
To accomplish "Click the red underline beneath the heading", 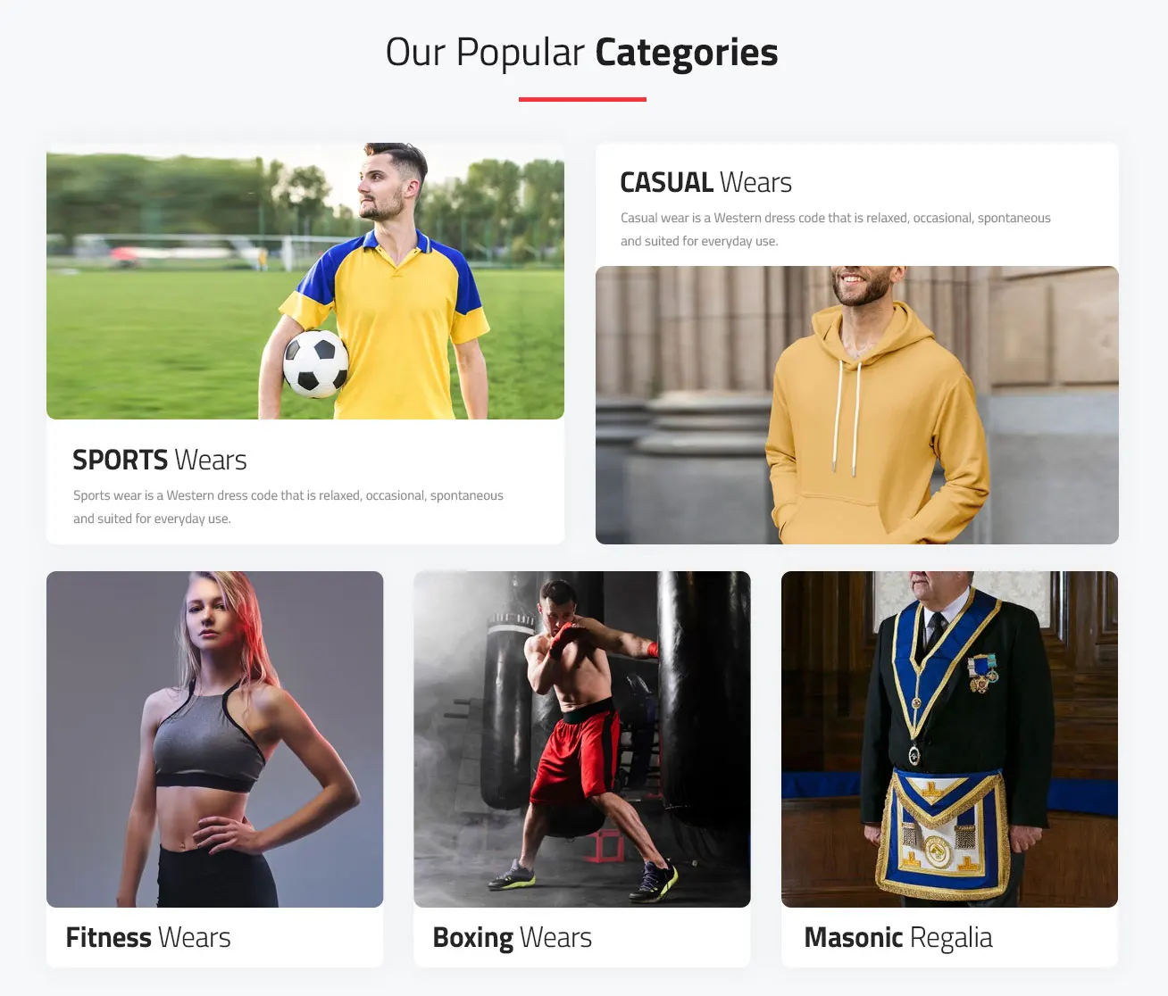I will (x=582, y=99).
